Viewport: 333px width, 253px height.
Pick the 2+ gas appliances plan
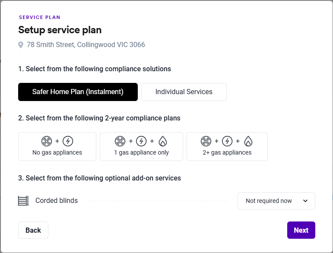coord(227,147)
